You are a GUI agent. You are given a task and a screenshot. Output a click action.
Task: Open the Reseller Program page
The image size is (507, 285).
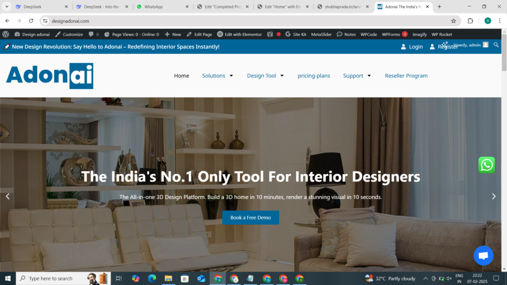(406, 76)
